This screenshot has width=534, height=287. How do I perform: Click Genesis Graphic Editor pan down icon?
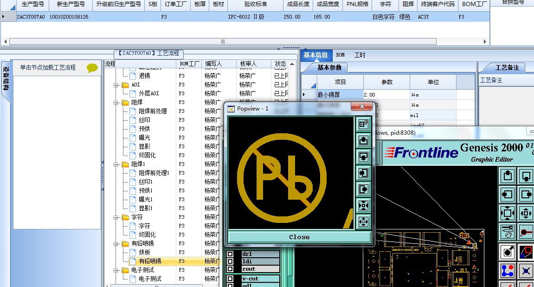point(526,176)
